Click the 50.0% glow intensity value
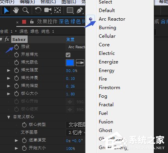Image resolution: width=168 pixels, height=153 pixels. 72,71
